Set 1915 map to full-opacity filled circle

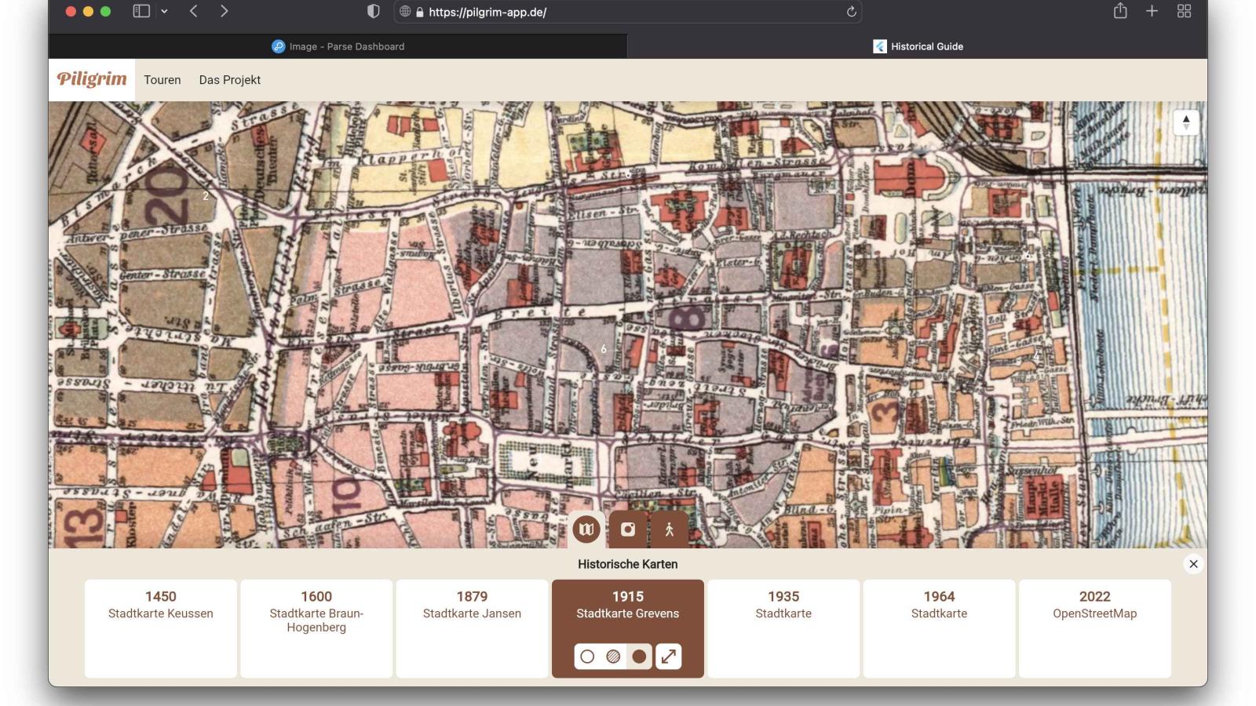(x=639, y=657)
